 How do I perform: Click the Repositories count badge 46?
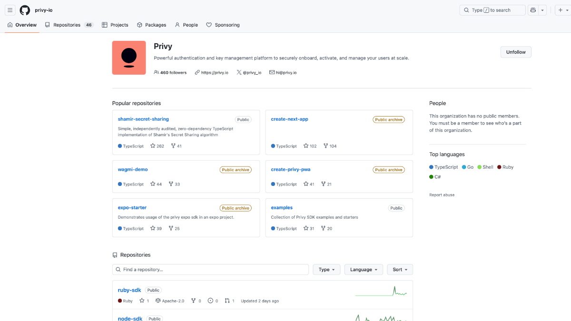point(89,25)
